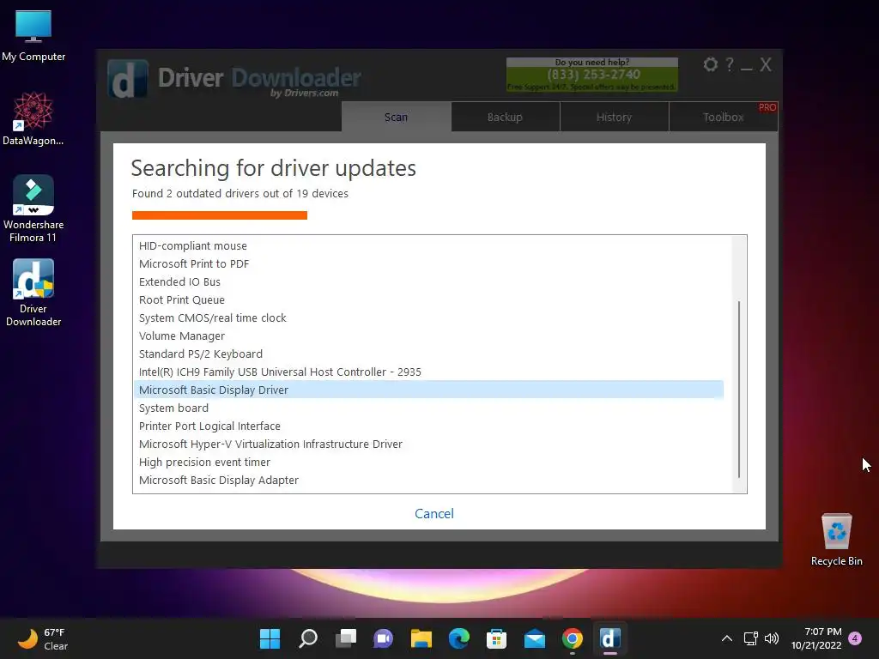Open Driver Downloader settings gear
This screenshot has height=659, width=879.
click(x=710, y=65)
